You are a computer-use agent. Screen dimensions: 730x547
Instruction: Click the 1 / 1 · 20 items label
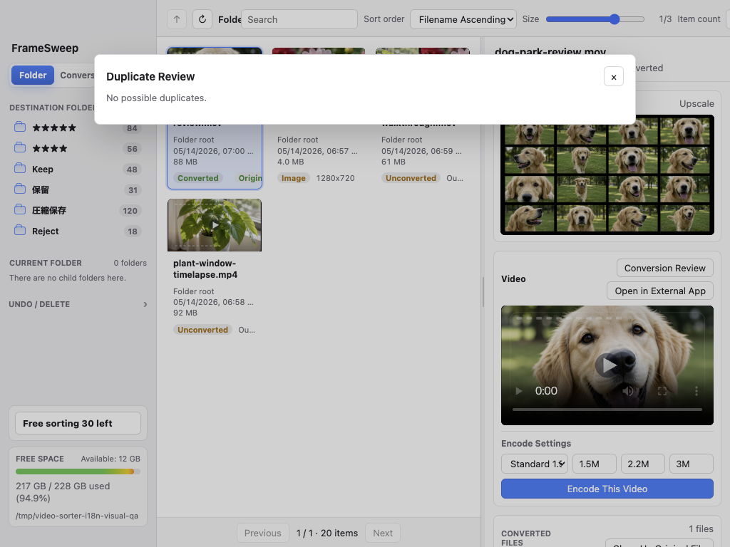pyautogui.click(x=327, y=533)
